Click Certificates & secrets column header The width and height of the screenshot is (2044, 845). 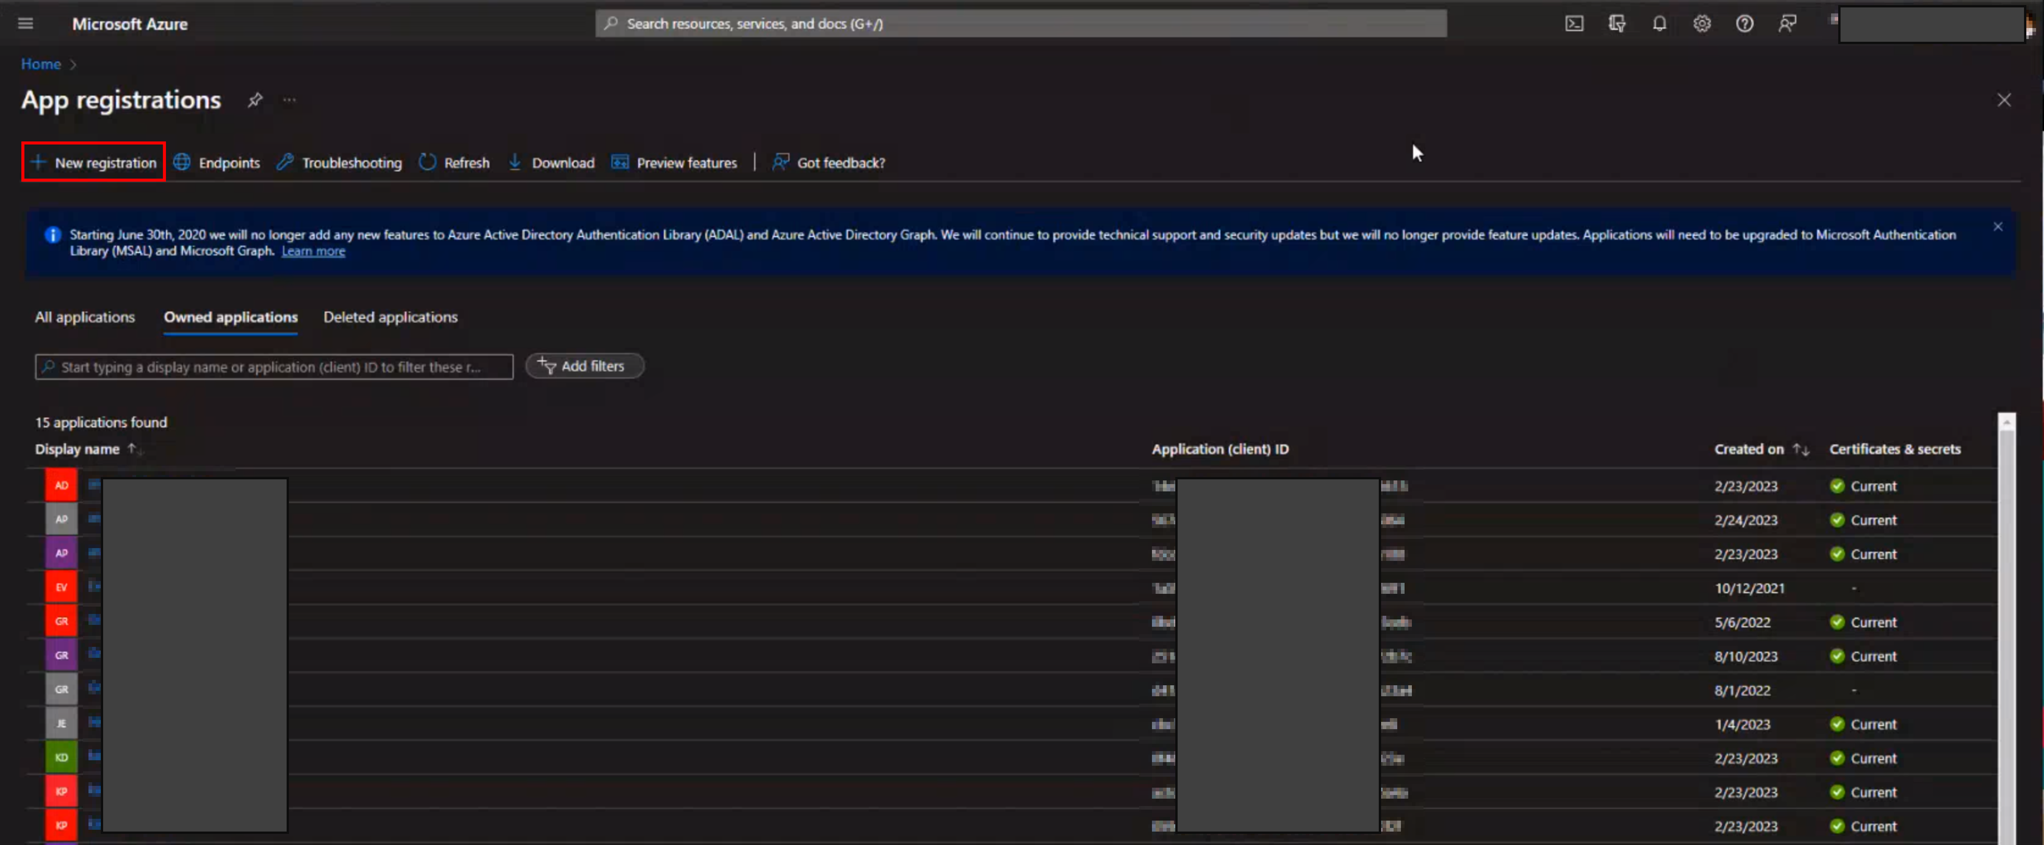point(1894,449)
